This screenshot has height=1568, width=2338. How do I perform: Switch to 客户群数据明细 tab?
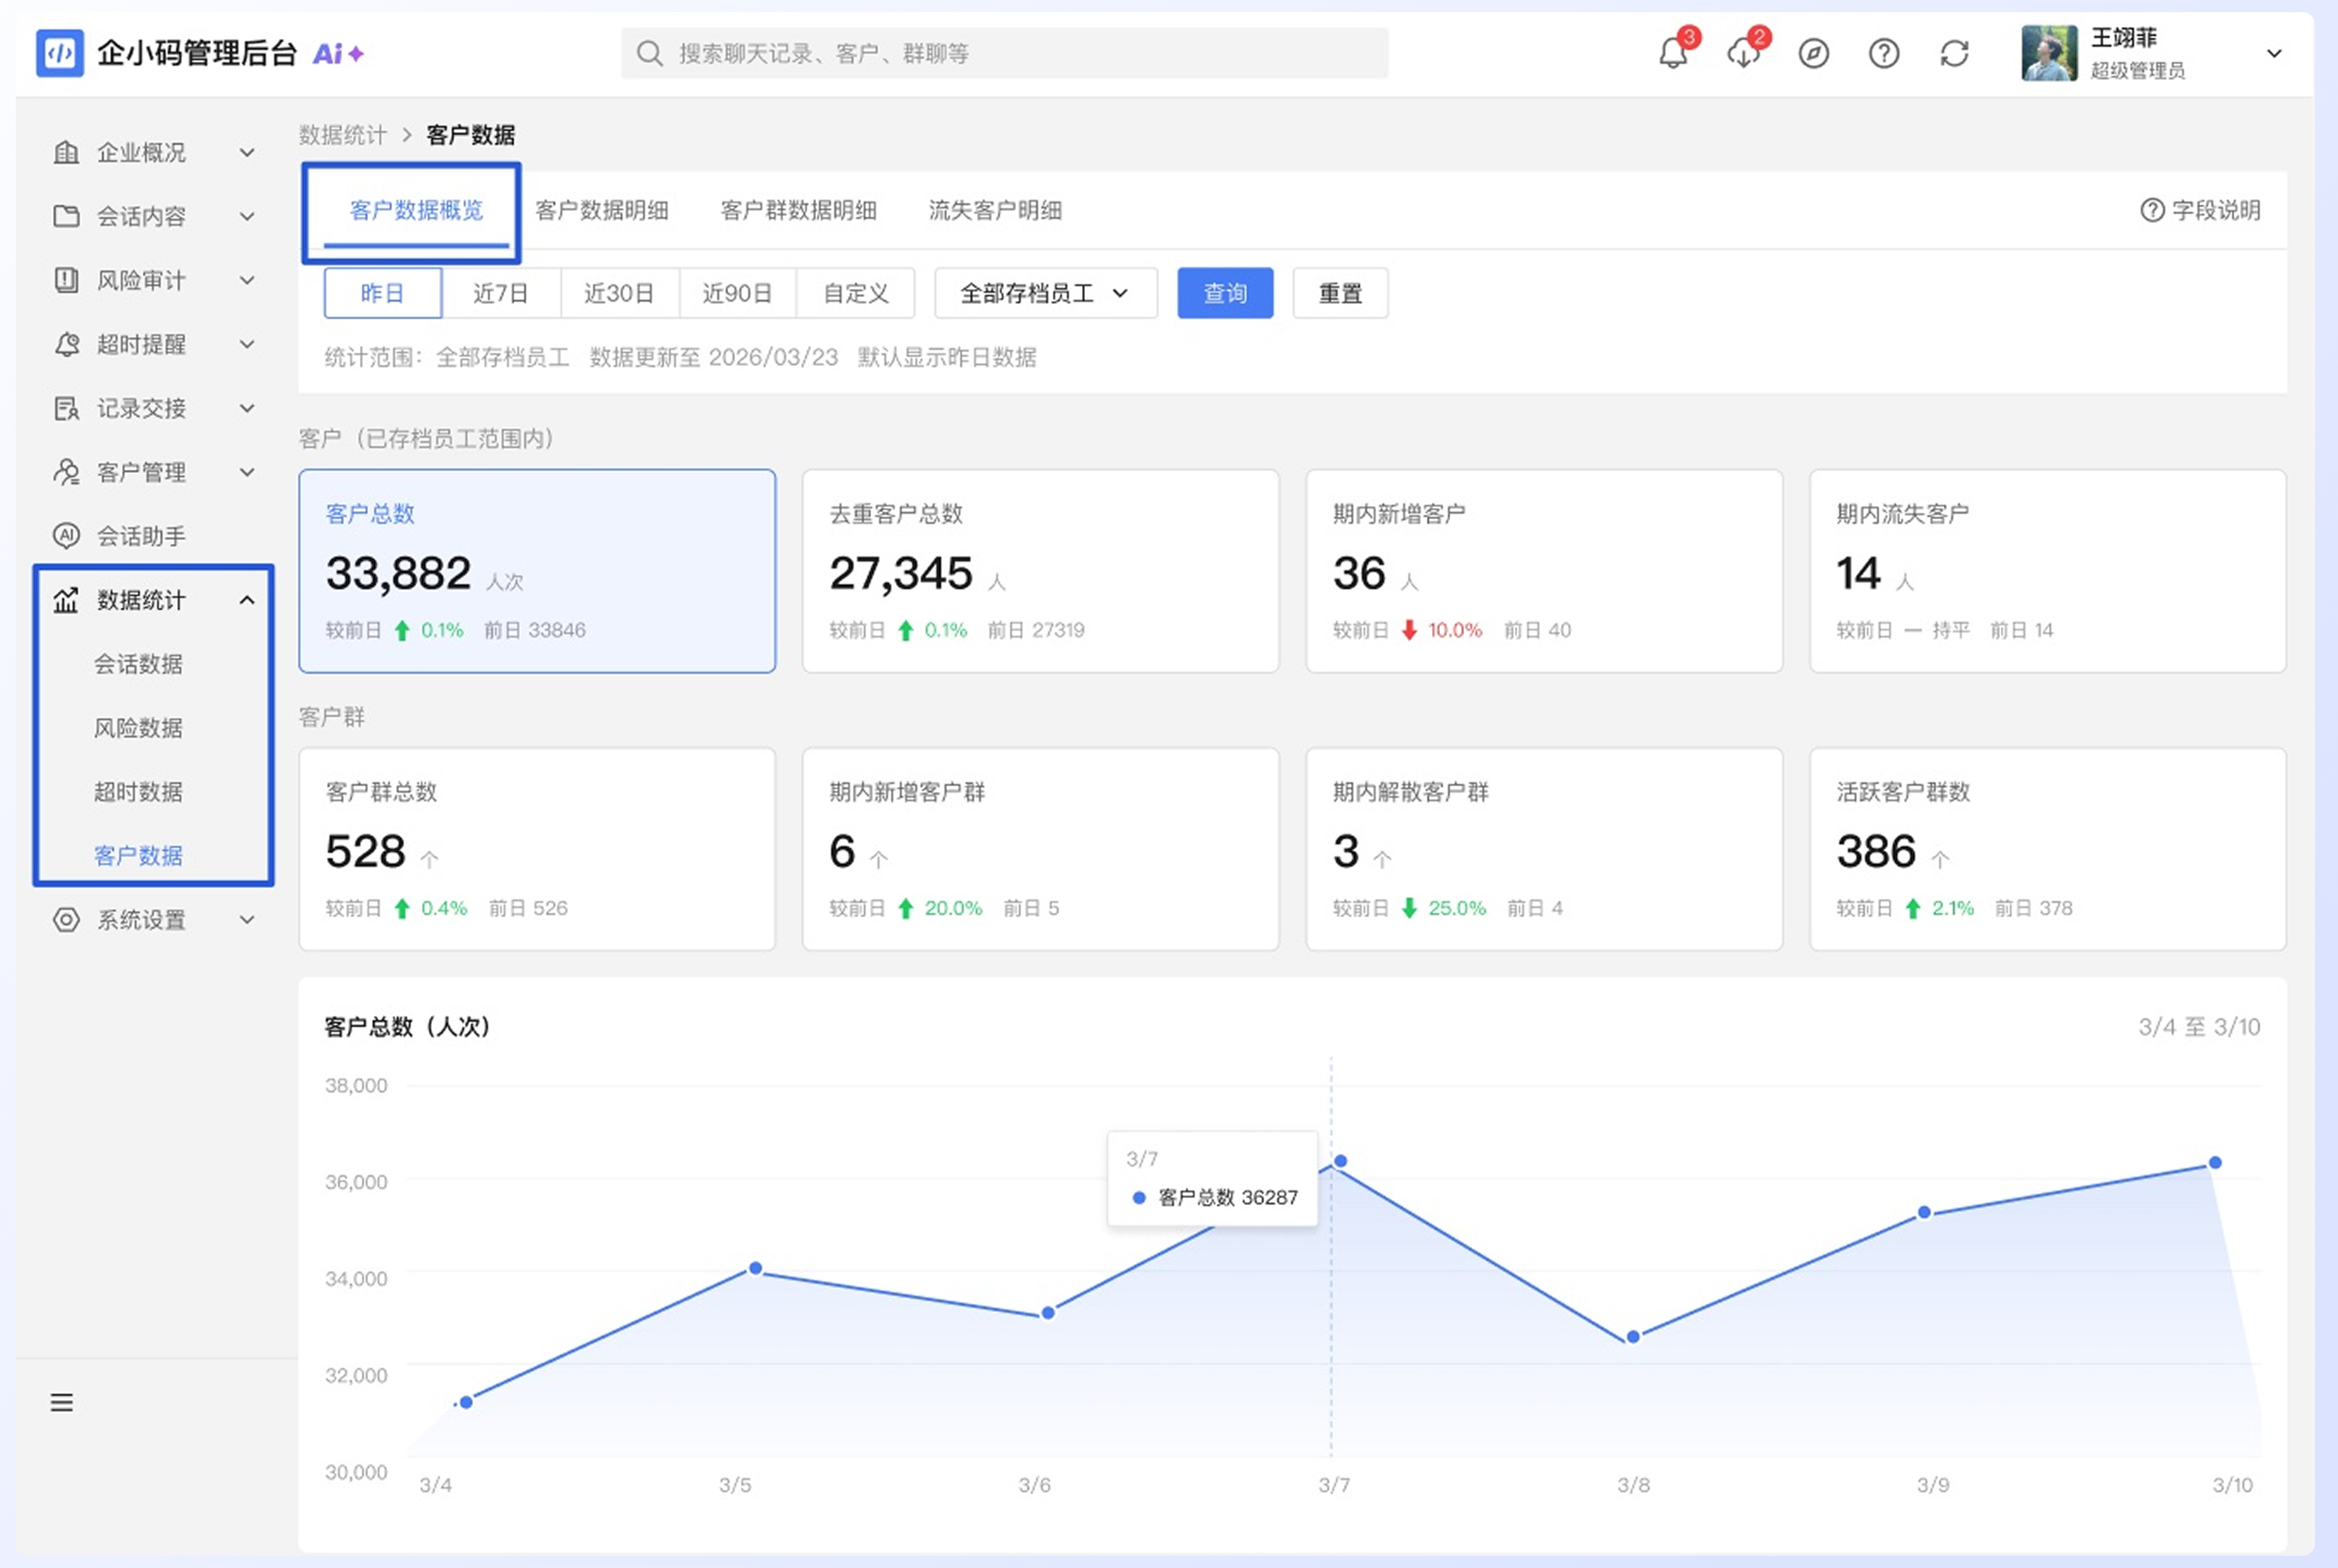(798, 210)
